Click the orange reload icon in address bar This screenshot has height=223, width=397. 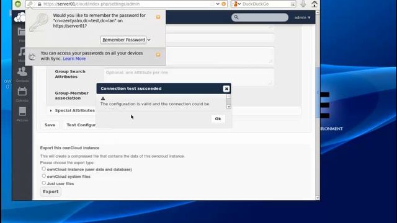223,4
